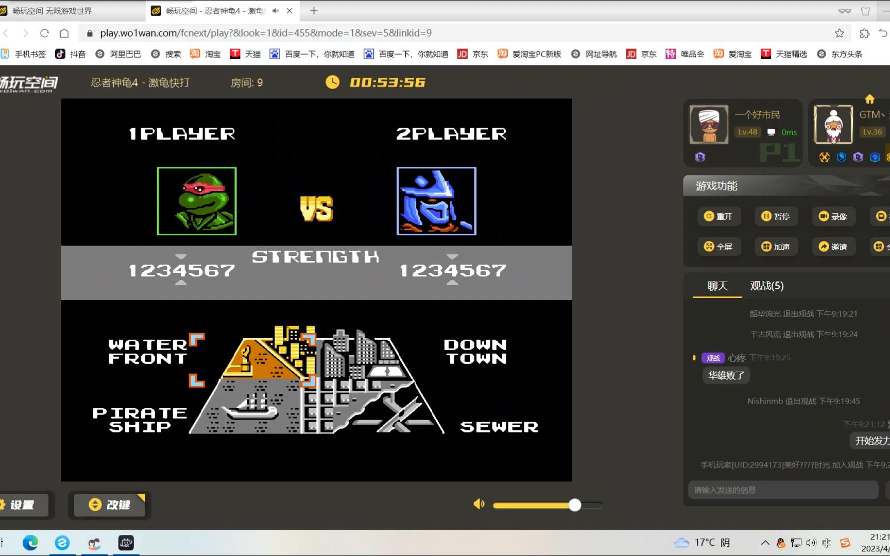The height and width of the screenshot is (556, 890).
Task: Click 1PLAYER turtle portrait in game
Action: click(x=197, y=201)
